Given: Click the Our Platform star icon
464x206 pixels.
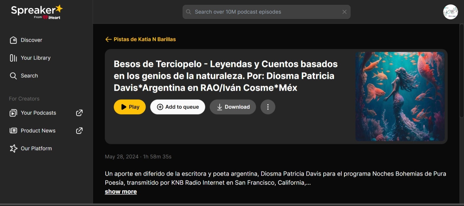Looking at the screenshot, I should 13,148.
